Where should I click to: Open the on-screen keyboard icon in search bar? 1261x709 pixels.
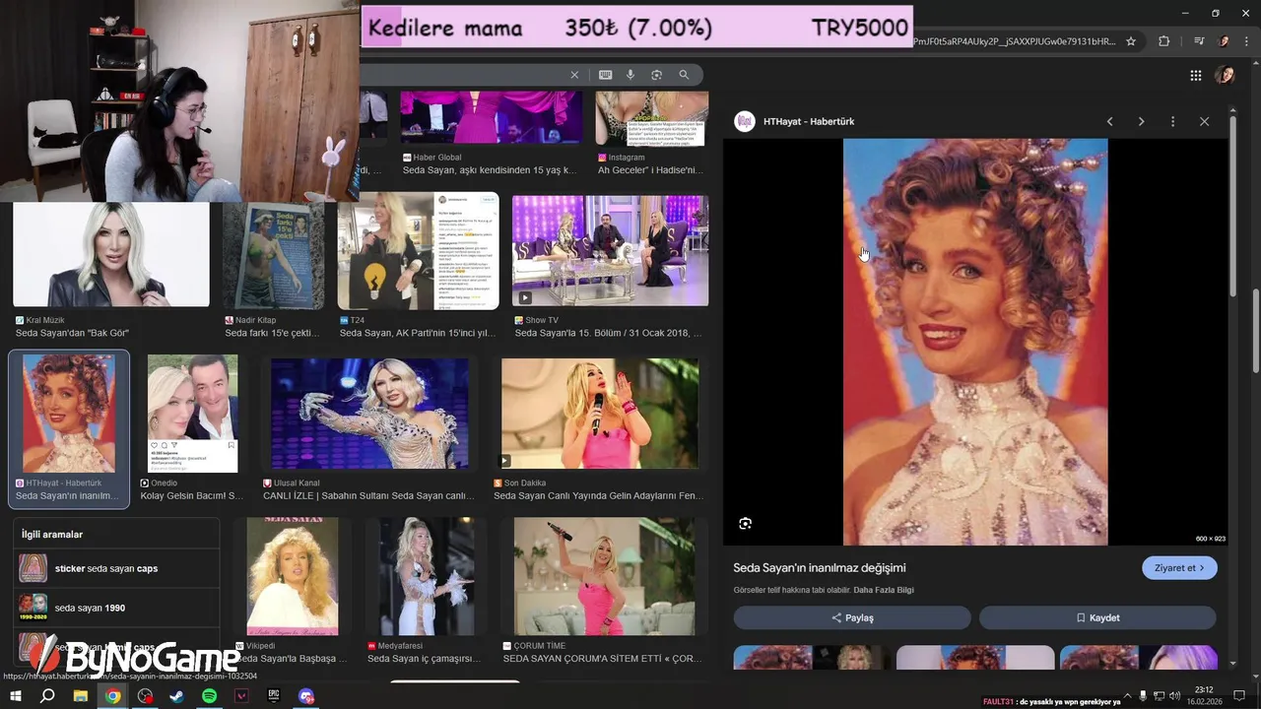[x=605, y=75]
